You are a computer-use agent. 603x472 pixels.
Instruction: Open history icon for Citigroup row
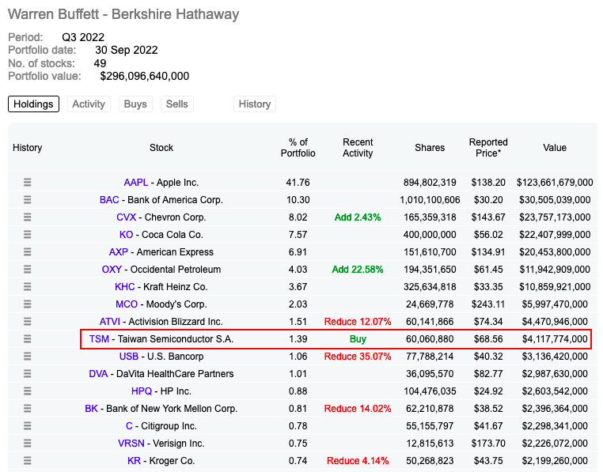28,426
